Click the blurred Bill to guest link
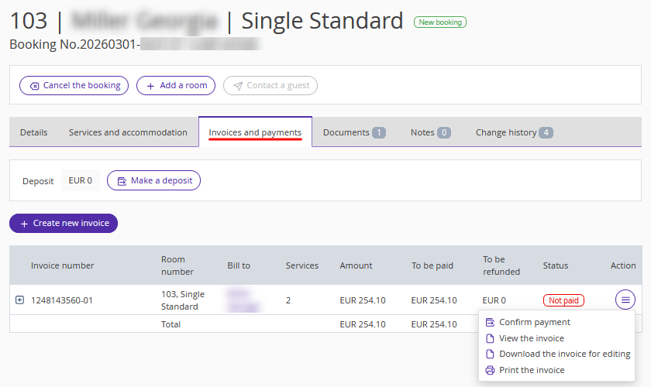Image resolution: width=651 pixels, height=387 pixels. tap(239, 300)
